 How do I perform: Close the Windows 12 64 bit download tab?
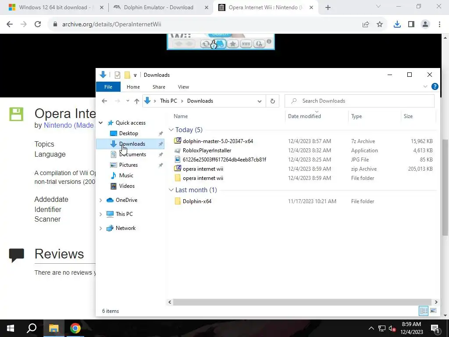[101, 8]
